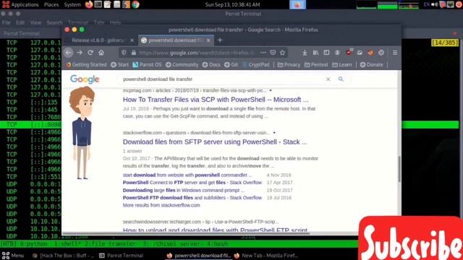Bookmark this page with the star
The image size is (463, 260).
(283, 53)
